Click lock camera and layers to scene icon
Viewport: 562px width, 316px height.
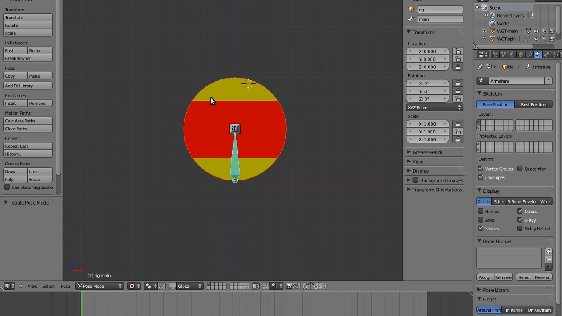[x=256, y=286]
